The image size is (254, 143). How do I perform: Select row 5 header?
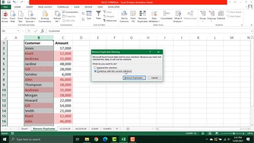click(4, 64)
